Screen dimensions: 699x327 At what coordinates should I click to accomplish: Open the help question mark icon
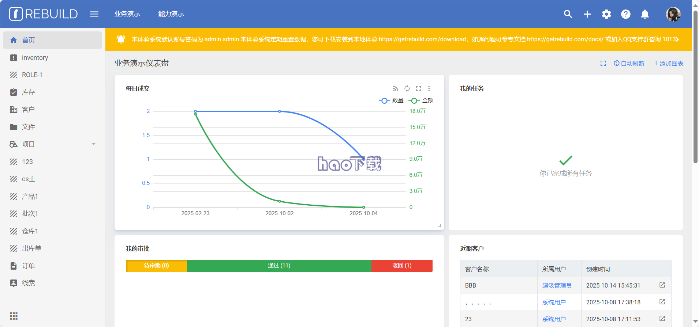626,14
